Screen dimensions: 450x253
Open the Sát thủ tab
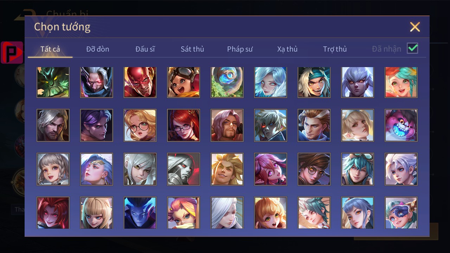(192, 49)
